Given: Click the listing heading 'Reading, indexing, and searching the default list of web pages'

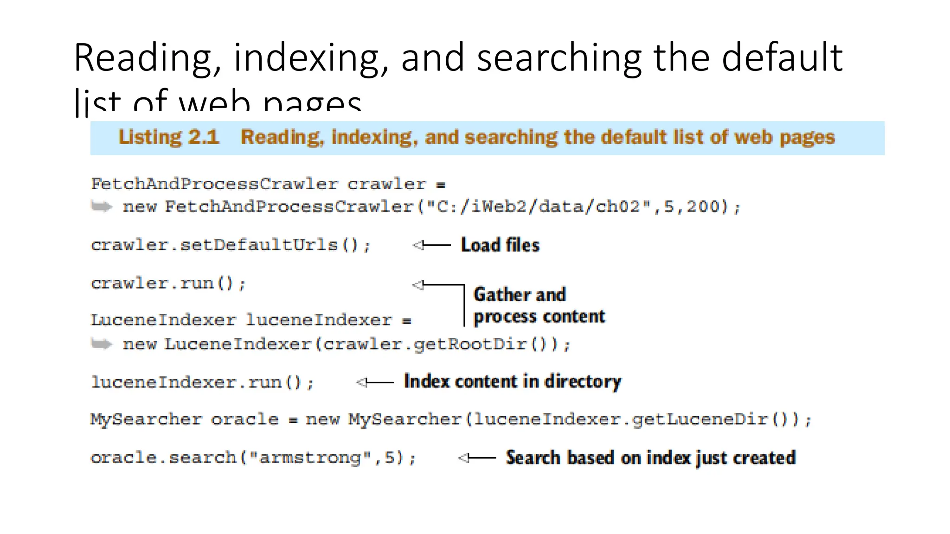Looking at the screenshot, I should tap(538, 137).
